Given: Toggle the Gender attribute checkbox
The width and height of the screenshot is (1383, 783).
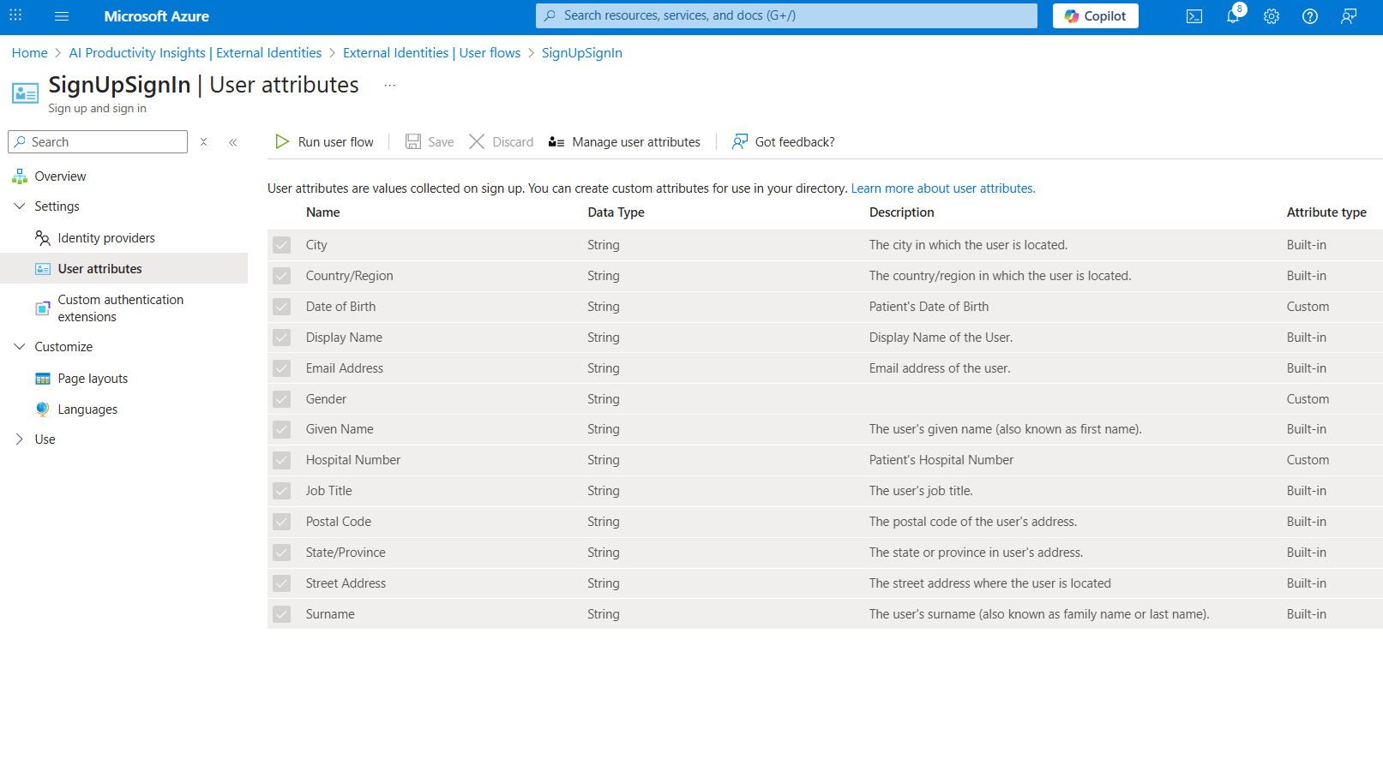Looking at the screenshot, I should 282,399.
